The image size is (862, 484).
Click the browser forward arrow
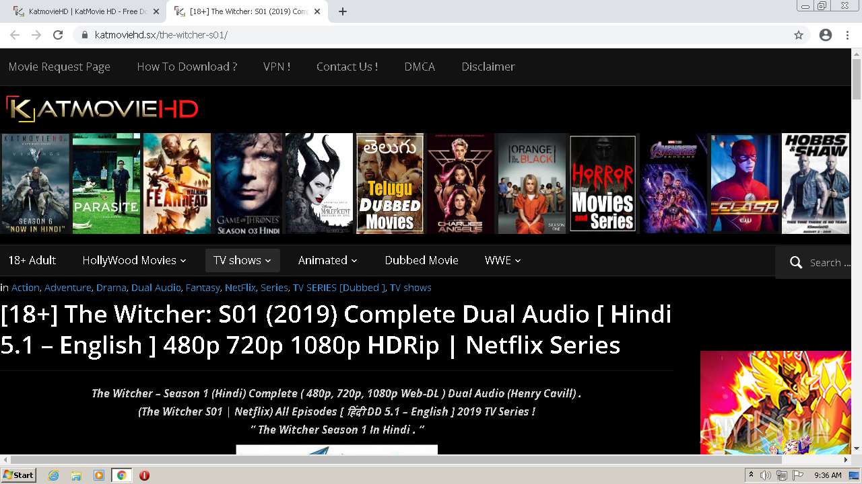coord(36,35)
